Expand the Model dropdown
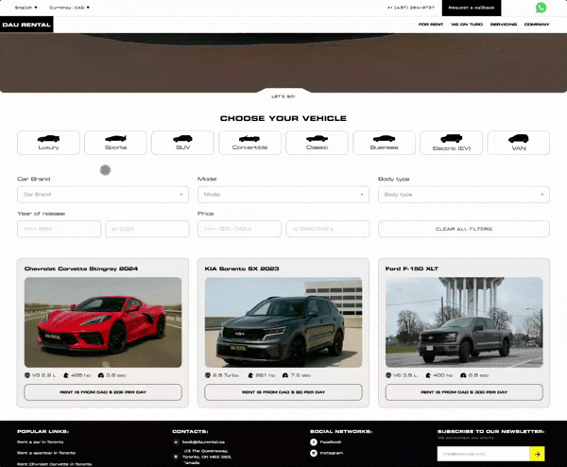The height and width of the screenshot is (467, 567). coord(283,194)
